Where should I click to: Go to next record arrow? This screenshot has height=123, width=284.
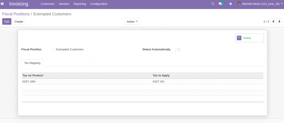(x=280, y=22)
